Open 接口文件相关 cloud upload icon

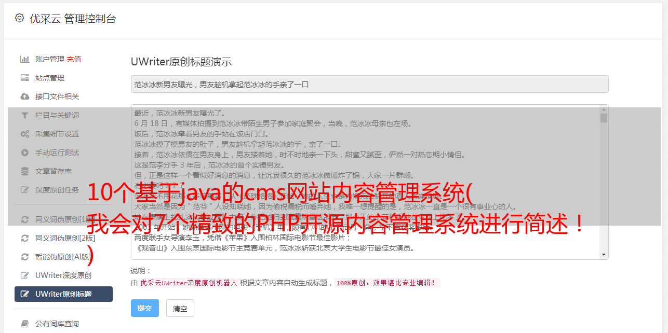(x=24, y=96)
